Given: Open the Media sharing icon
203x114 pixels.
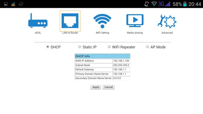Looking at the screenshot, I should coord(135,21).
